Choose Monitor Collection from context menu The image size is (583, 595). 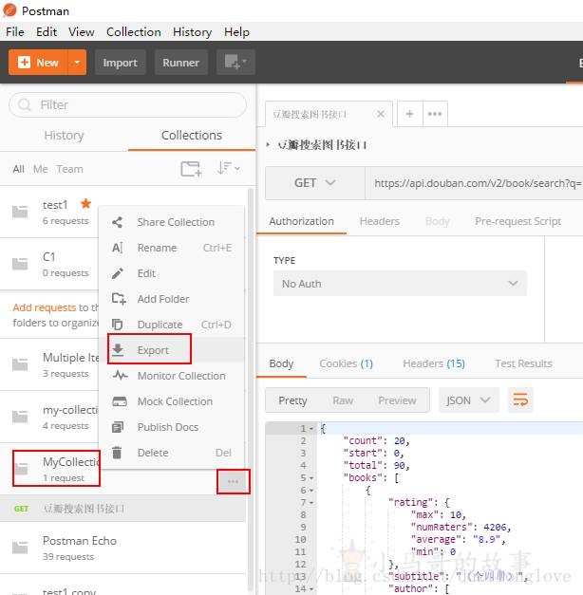coord(172,376)
